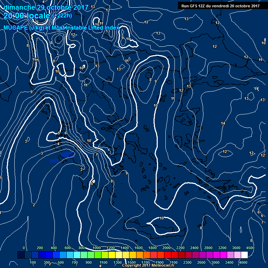
Task: Choose the yellow swatch near the 1400 label
Action: point(125,255)
